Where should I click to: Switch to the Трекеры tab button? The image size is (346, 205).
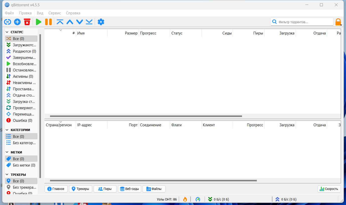coord(81,189)
